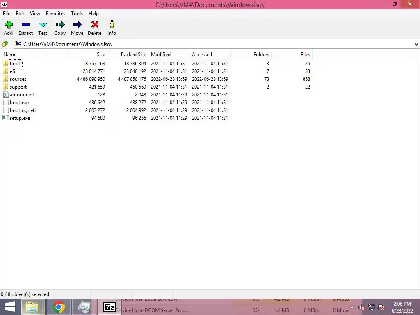Image resolution: width=420 pixels, height=315 pixels.
Task: Select 'bootmgr.efi' file name
Action: [x=23, y=110]
